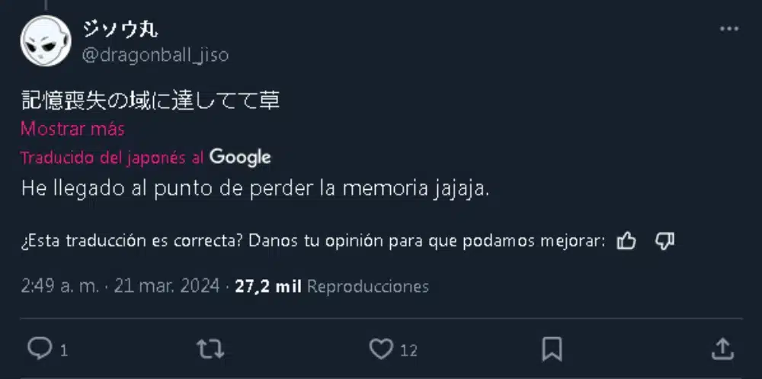762x379 pixels.
Task: Open the @dragonball_jiso handle link
Action: pyautogui.click(x=155, y=55)
